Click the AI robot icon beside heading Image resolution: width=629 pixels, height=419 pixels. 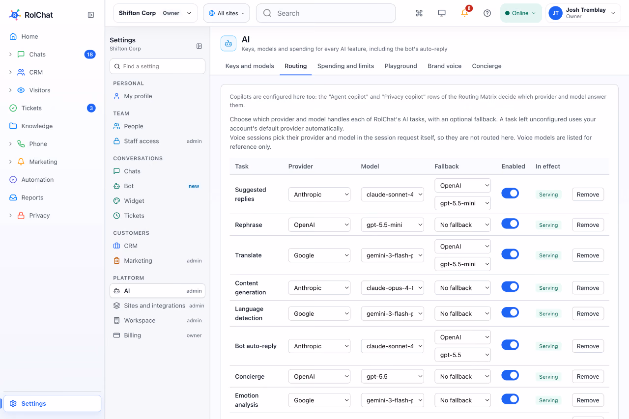click(229, 43)
